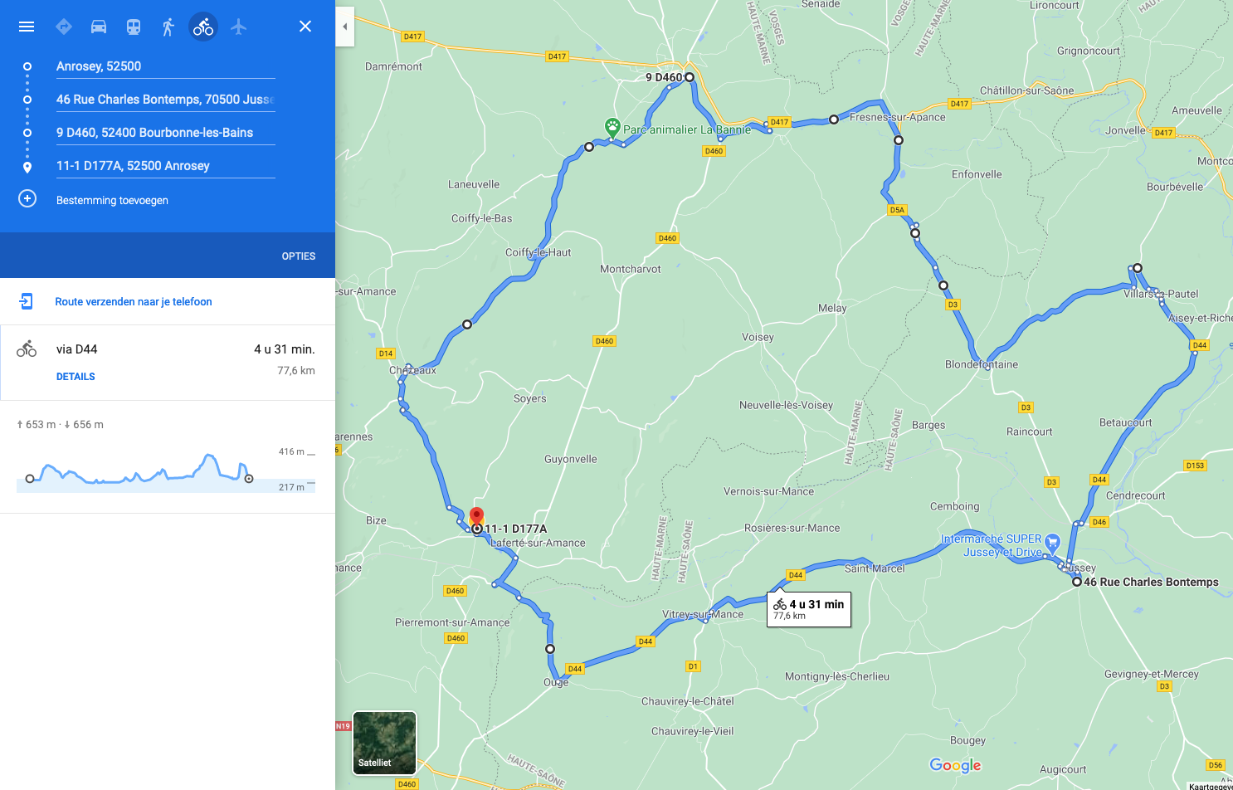
Task: Switch to Satelliet map layer thumbnail
Action: [384, 743]
